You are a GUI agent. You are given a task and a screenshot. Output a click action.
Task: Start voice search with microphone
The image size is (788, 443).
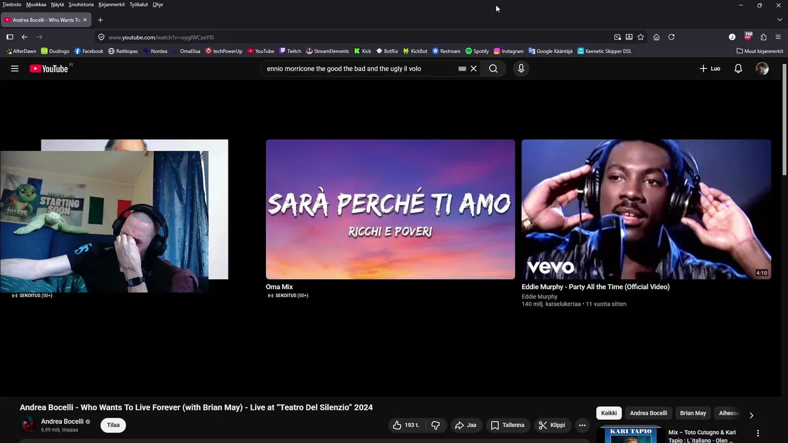(x=521, y=69)
